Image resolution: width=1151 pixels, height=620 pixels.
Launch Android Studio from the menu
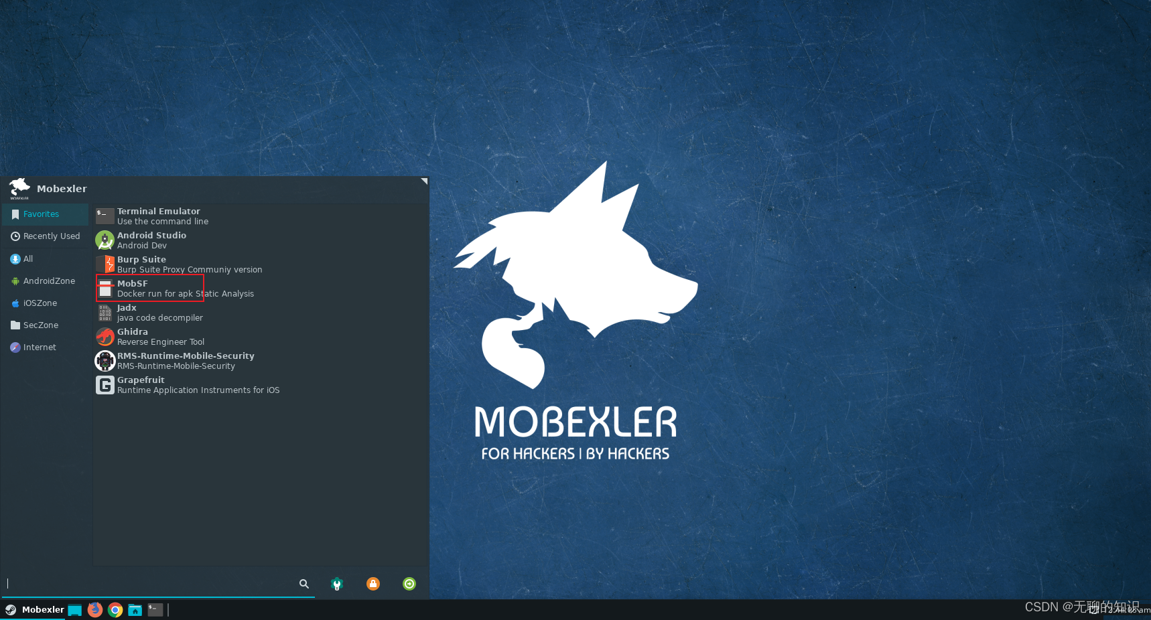pyautogui.click(x=261, y=240)
